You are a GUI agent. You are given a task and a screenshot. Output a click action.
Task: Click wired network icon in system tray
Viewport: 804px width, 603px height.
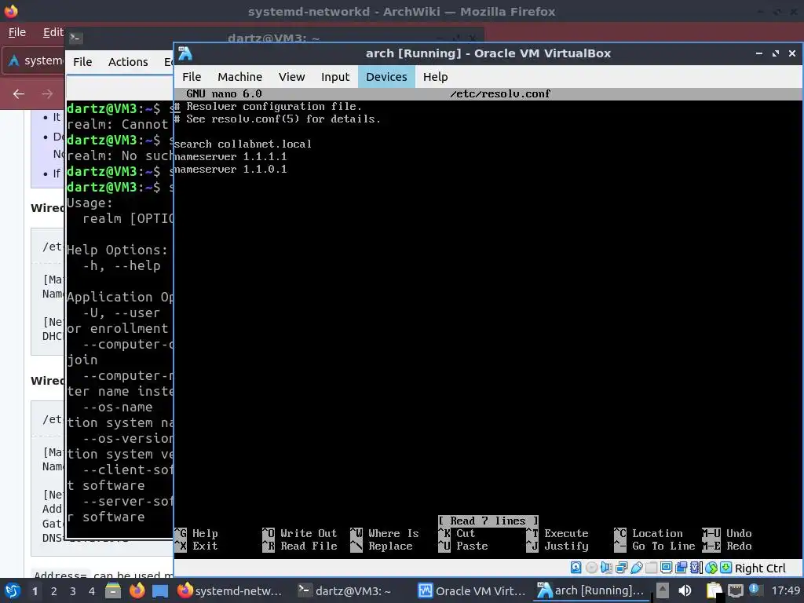click(735, 591)
